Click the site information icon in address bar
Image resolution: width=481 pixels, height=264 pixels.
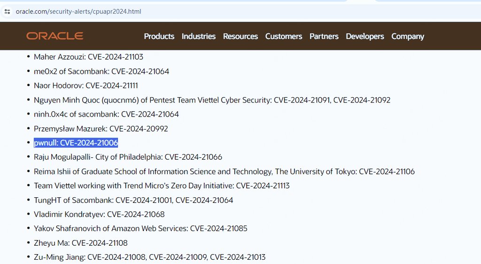(x=8, y=12)
